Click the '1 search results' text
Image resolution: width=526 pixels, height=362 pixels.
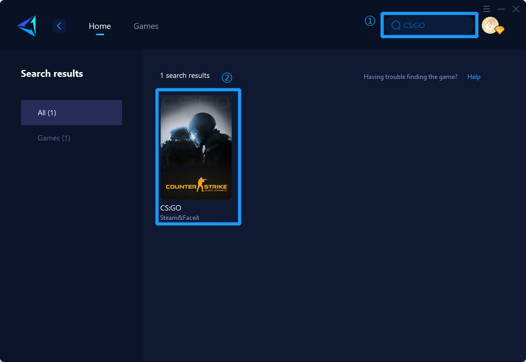pyautogui.click(x=185, y=75)
